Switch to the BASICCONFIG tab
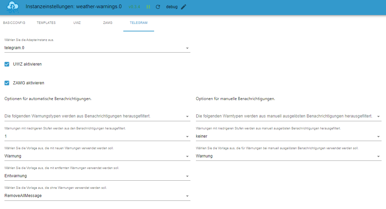Image resolution: width=386 pixels, height=209 pixels. coord(14,23)
